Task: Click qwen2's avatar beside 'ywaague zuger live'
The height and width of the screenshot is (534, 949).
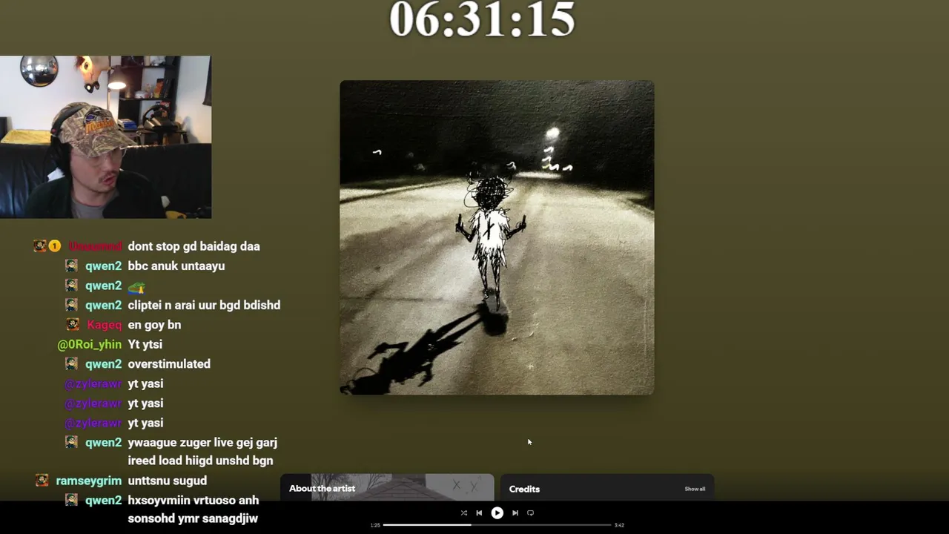Action: click(x=71, y=442)
